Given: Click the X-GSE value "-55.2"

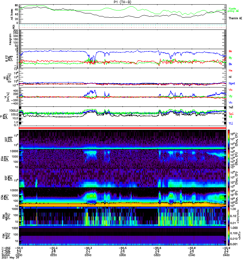Looking at the screenshot, I should (53, 248).
